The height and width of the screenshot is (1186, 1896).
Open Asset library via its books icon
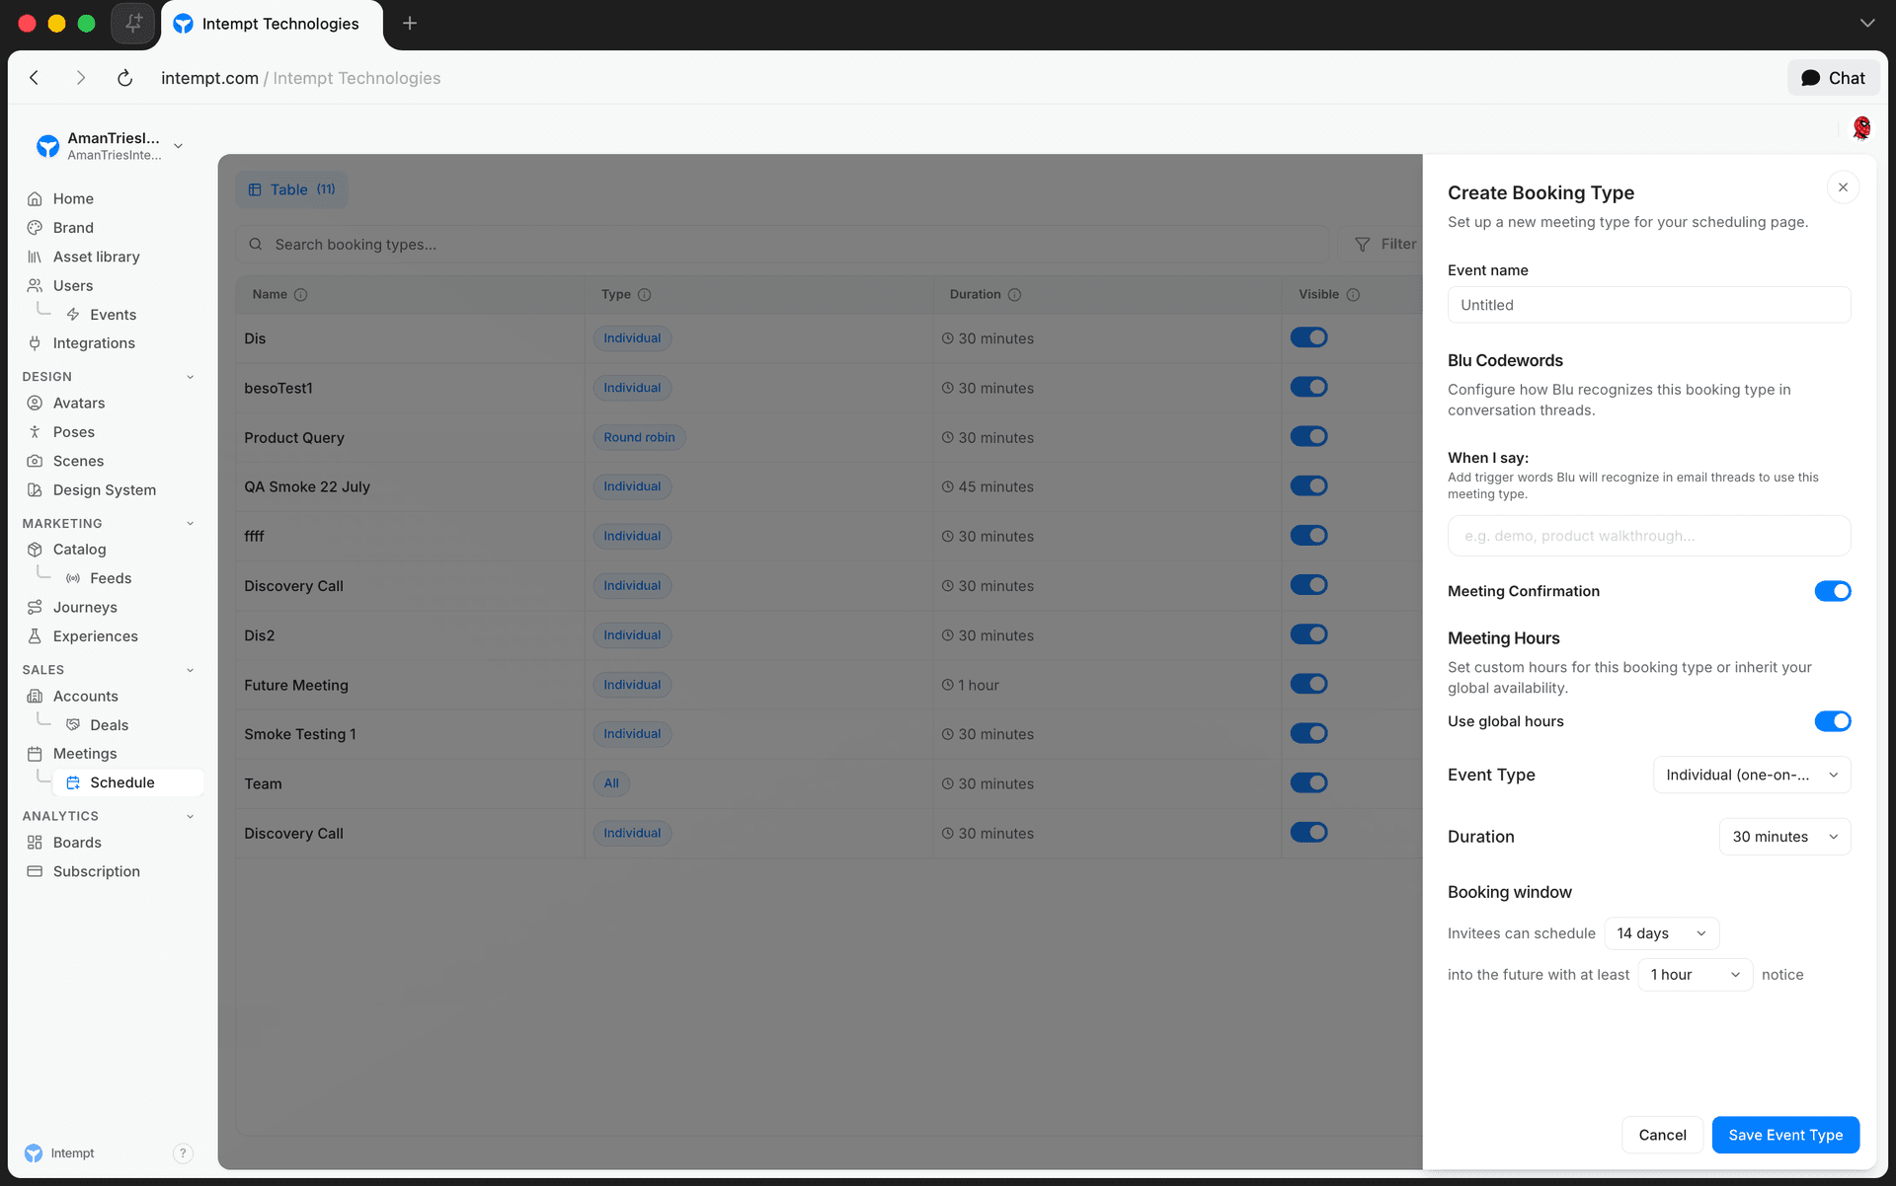(x=35, y=257)
